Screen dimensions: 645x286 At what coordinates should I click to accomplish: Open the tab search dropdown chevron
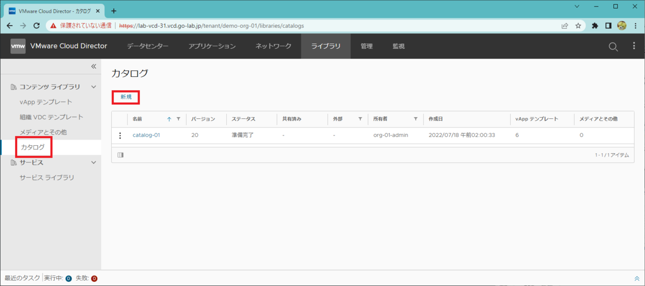[577, 6]
